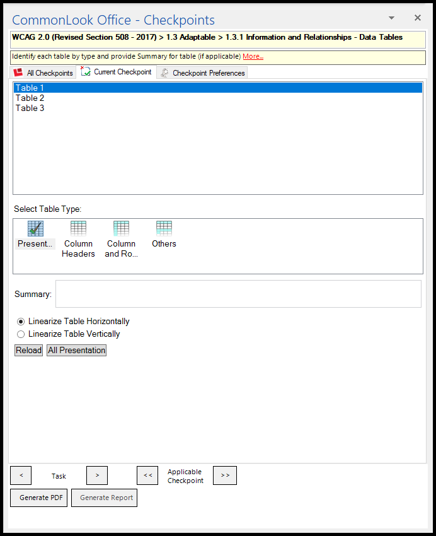The image size is (436, 536).
Task: Click into the Summary text field
Action: 238,294
